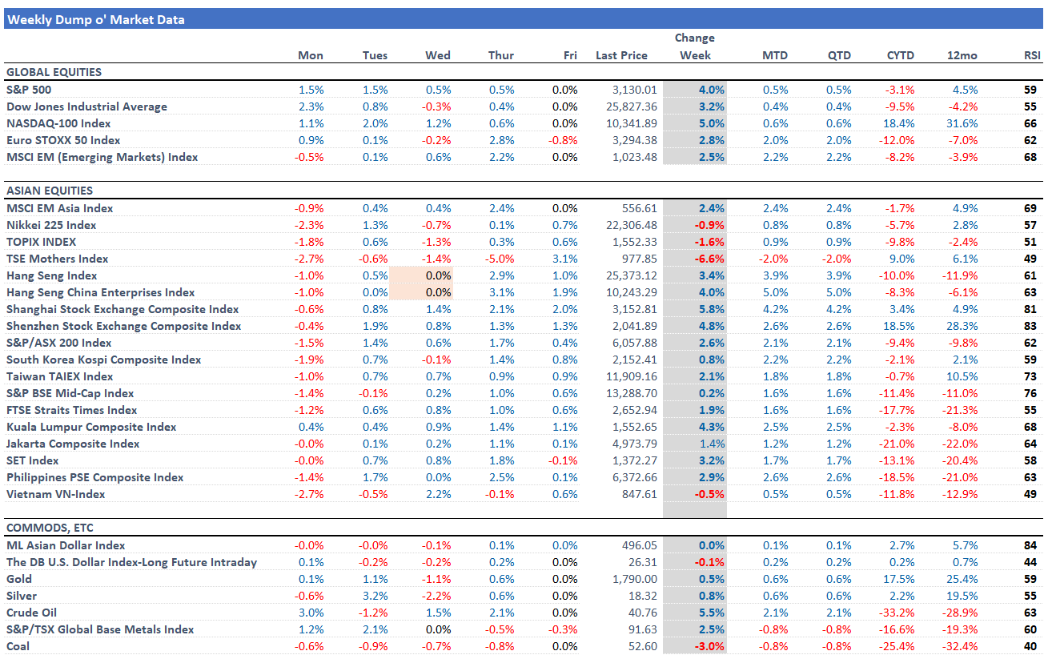Click 'Philippines PSE Composite Index' row label
This screenshot has height=659, width=1048.
(95, 477)
